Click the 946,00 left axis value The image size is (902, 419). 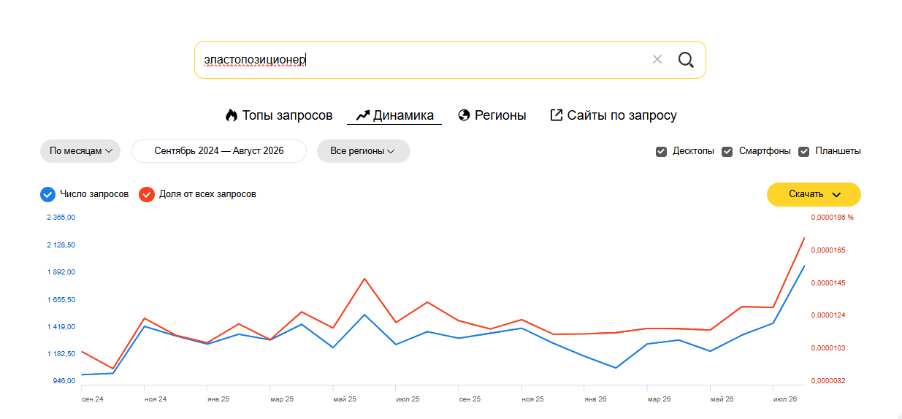coord(66,381)
